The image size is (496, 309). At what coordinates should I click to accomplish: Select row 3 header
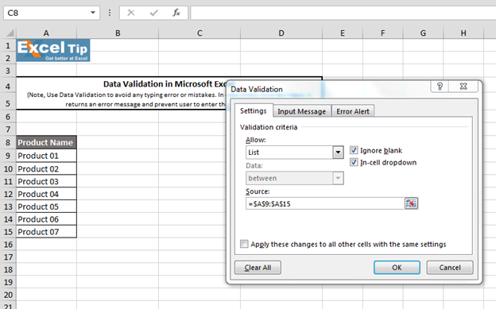8,71
